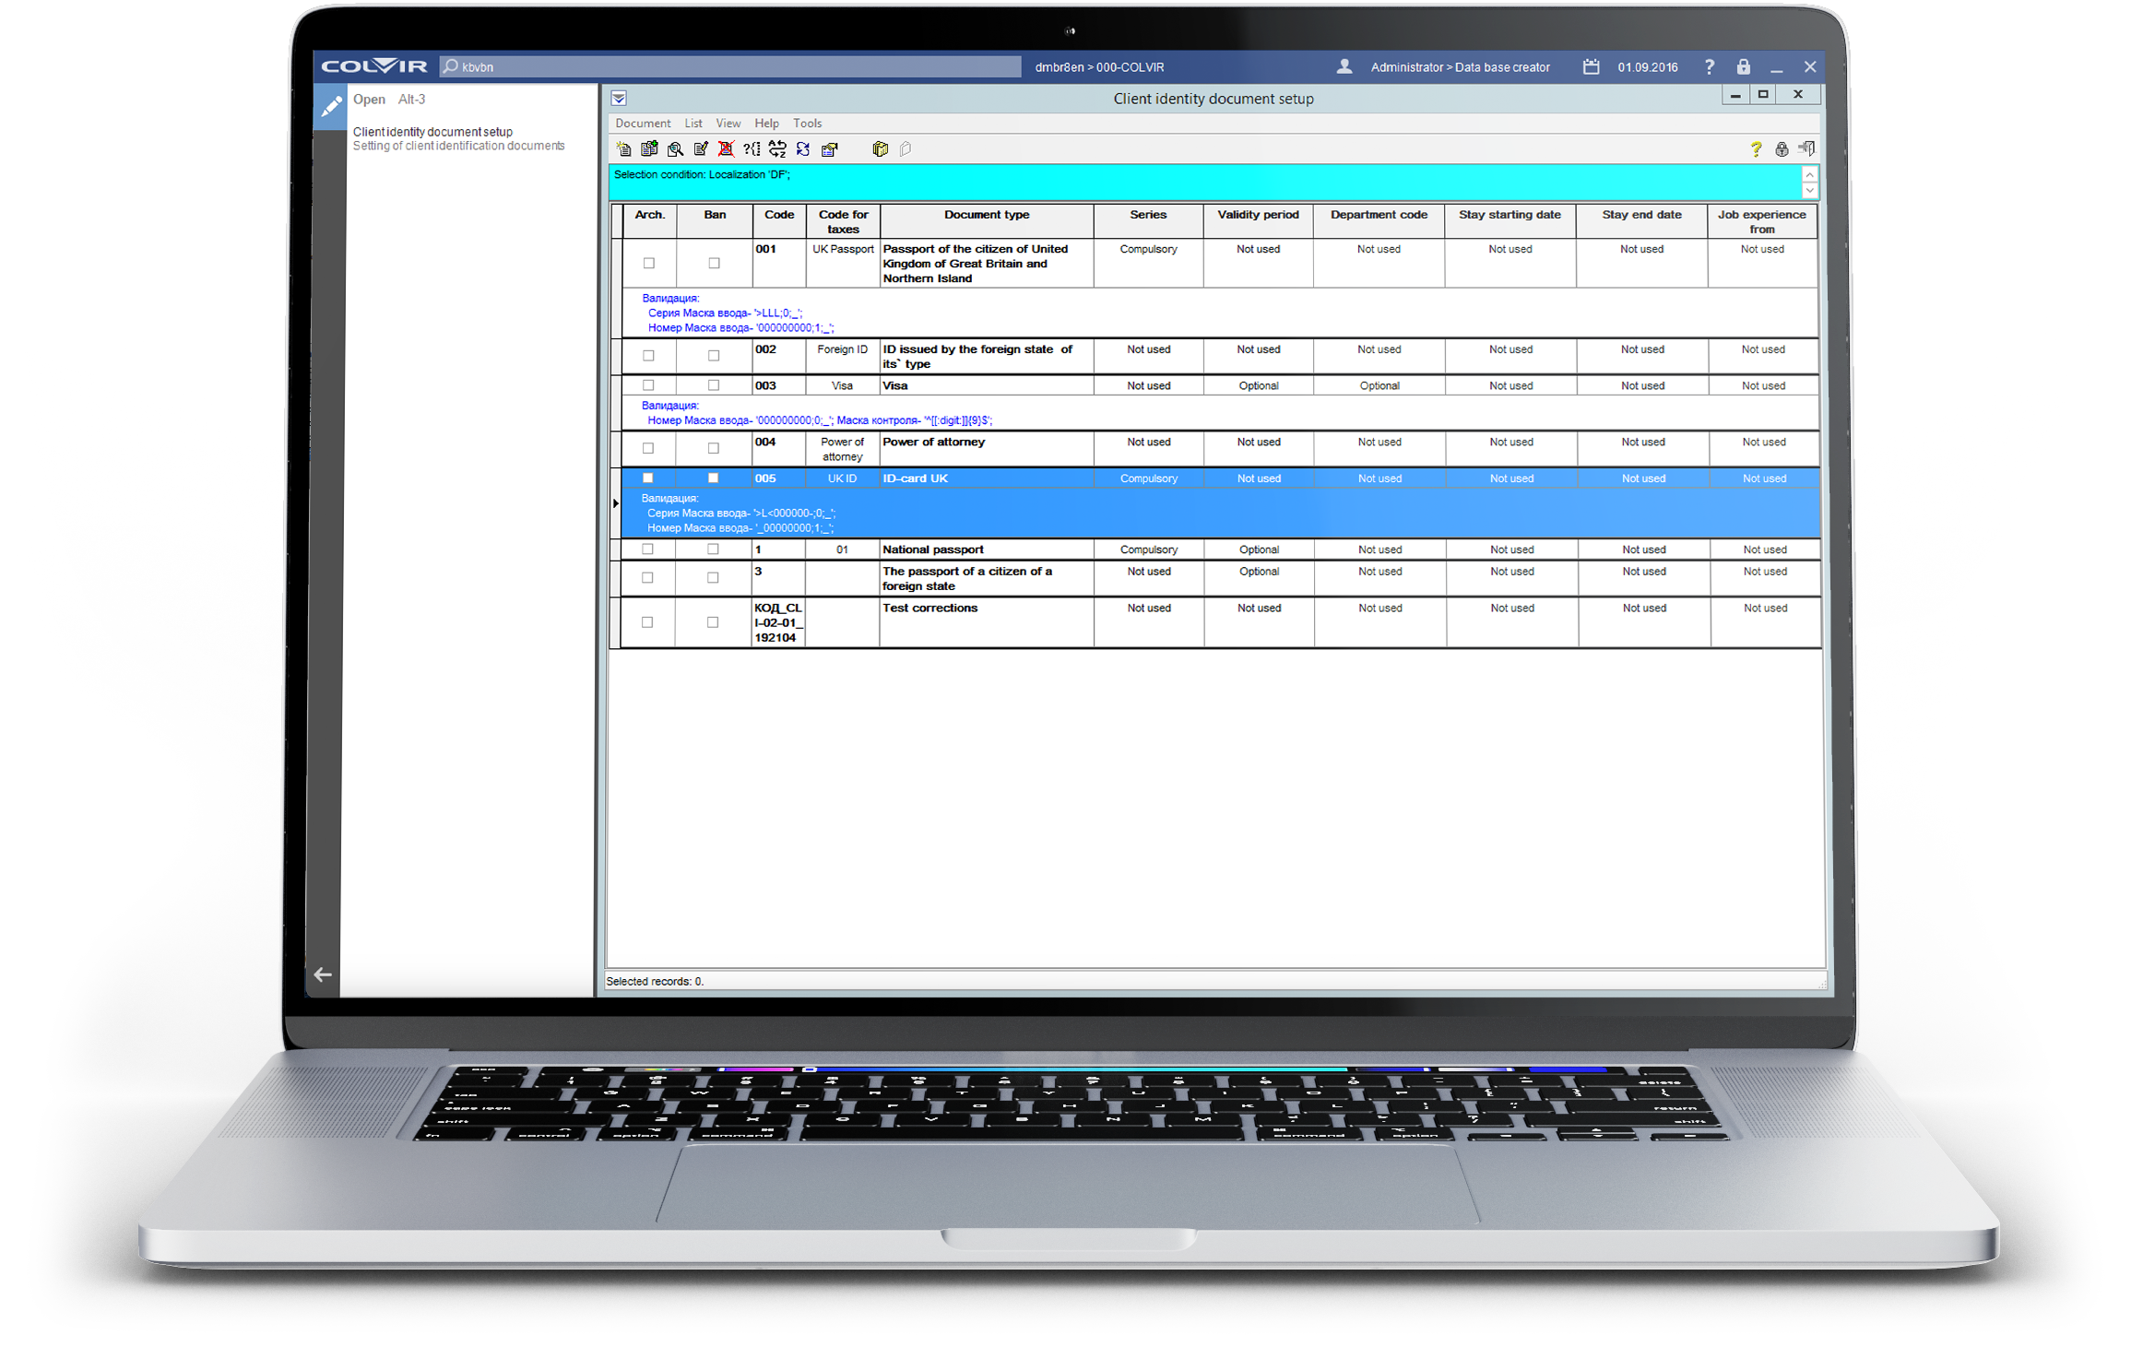Click the kbvbn search field
Viewport: 2143px width, 1370px height.
click(730, 66)
